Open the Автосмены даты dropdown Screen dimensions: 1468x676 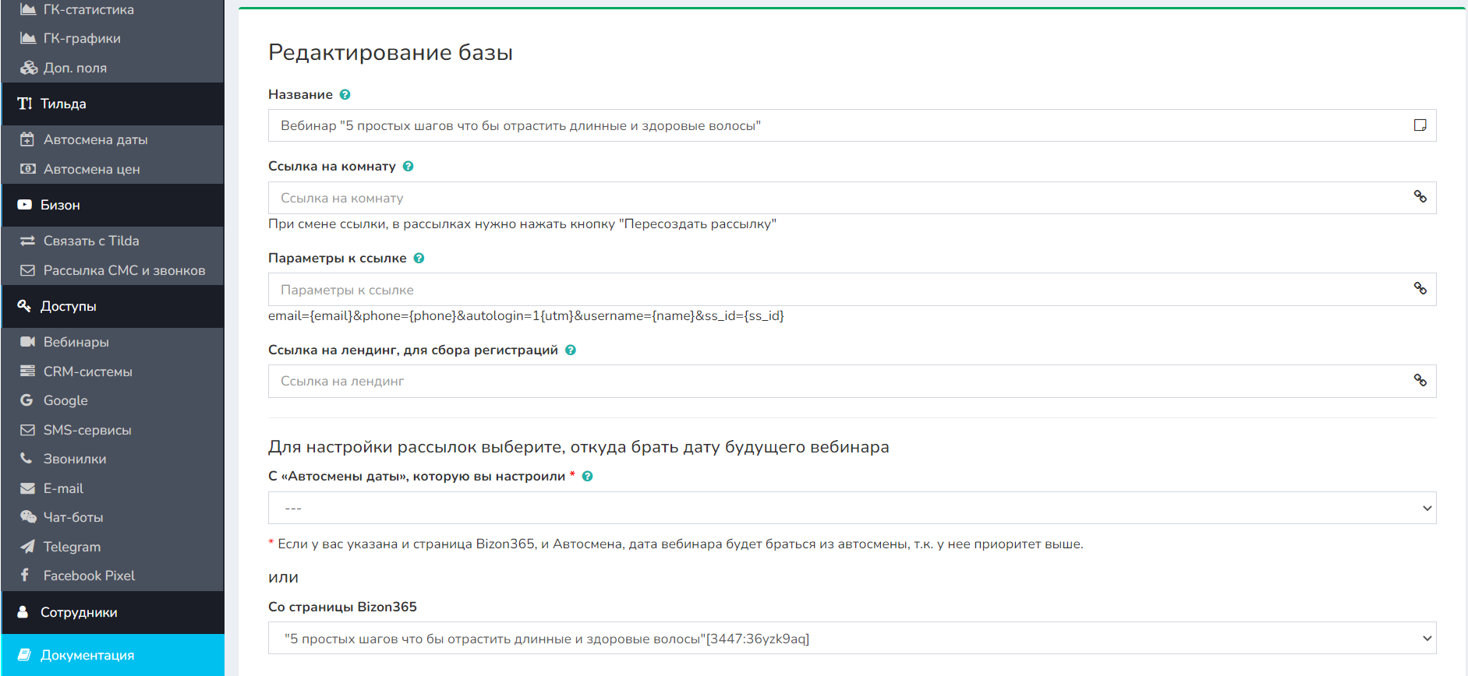pos(851,508)
